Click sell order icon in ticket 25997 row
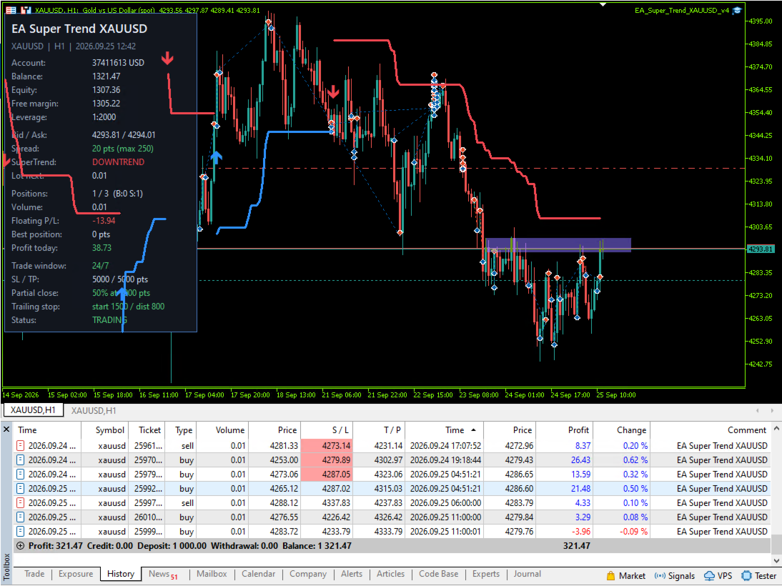 [x=21, y=502]
